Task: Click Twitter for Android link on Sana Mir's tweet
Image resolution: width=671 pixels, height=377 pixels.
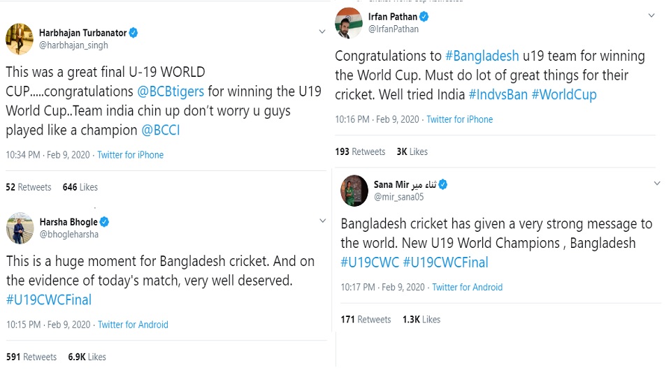Action: pos(467,287)
